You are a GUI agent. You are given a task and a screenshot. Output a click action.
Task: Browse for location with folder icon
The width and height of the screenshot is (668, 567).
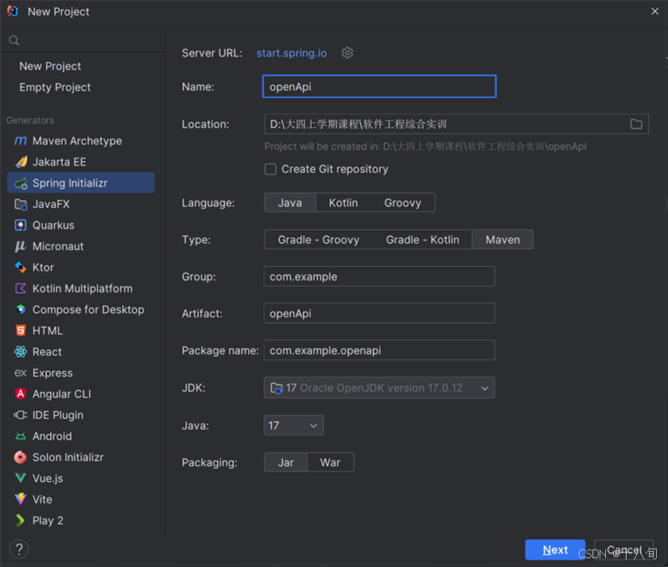pos(636,124)
